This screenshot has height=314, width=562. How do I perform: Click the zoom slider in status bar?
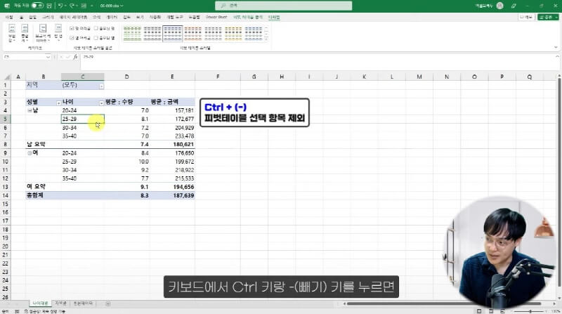point(530,311)
